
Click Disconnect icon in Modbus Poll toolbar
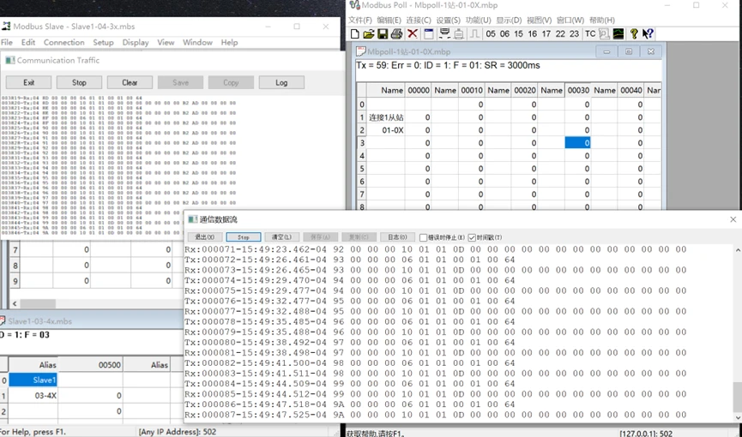coord(459,33)
